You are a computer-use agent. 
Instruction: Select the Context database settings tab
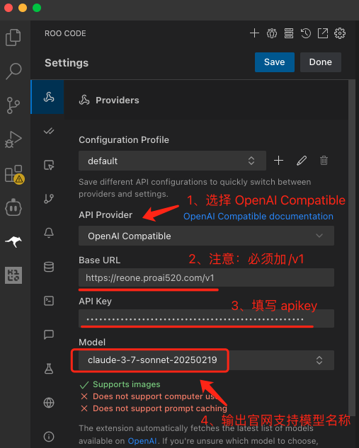[x=49, y=267]
